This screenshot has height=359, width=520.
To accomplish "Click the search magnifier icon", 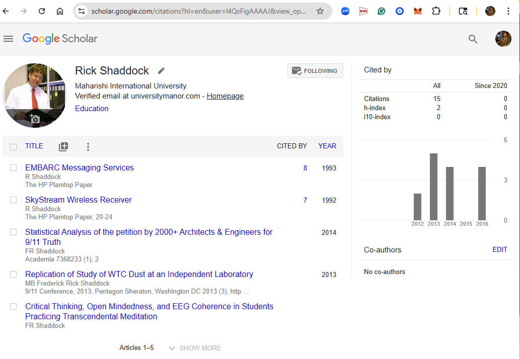I will (473, 39).
